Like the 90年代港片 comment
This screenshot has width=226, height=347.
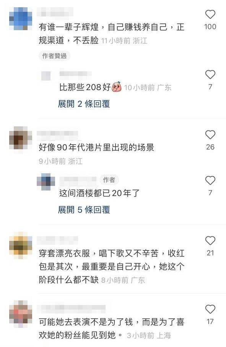click(210, 135)
